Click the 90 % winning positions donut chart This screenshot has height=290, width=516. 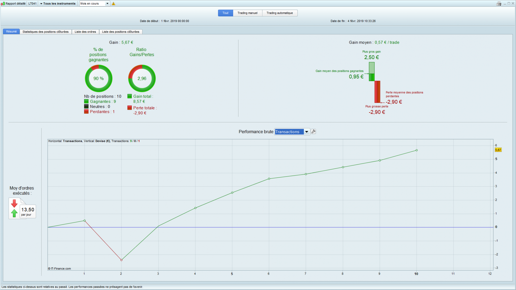(99, 78)
